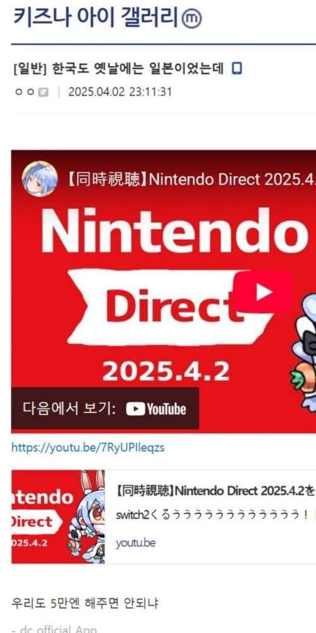Viewport: 316px width, 633px height.
Task: Click the post timestamp 2025.04.02 23:11:31
Action: [x=120, y=92]
